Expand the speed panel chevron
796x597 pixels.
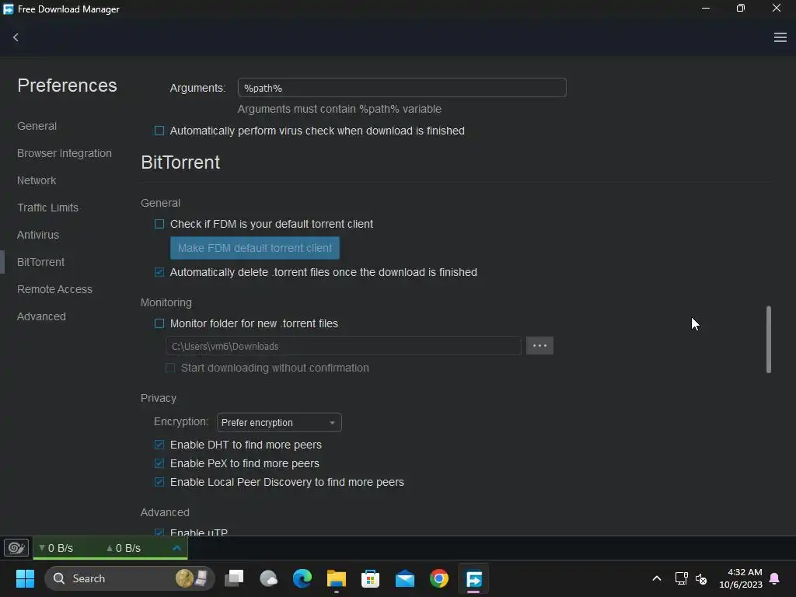point(176,548)
